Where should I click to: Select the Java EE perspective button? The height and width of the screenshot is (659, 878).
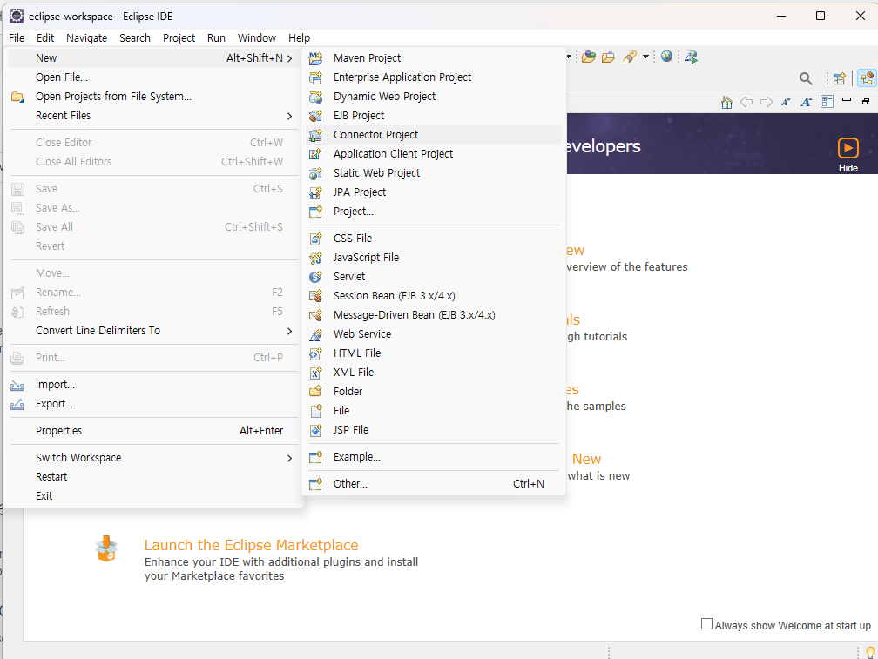(x=867, y=77)
